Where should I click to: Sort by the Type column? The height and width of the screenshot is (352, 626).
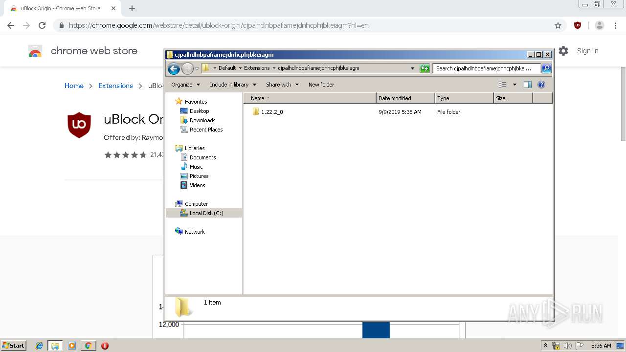(x=464, y=98)
